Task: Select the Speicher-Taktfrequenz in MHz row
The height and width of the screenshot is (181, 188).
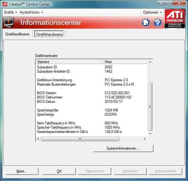Action: 92,127
